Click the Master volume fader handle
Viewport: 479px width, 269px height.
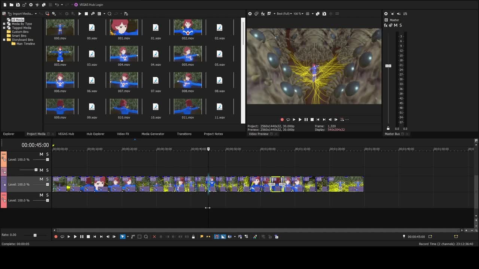[388, 66]
